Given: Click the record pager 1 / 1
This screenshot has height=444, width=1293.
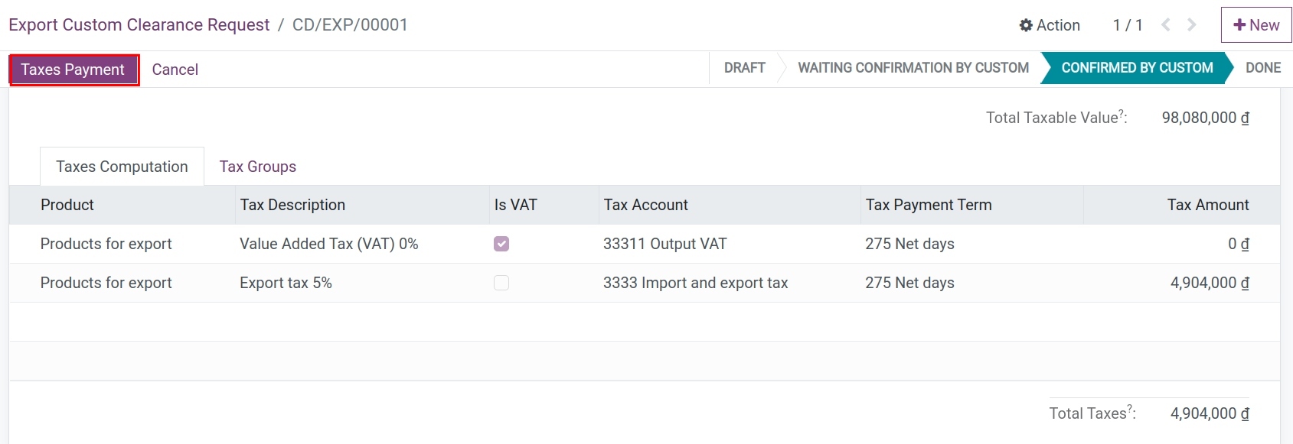Looking at the screenshot, I should click(x=1128, y=25).
